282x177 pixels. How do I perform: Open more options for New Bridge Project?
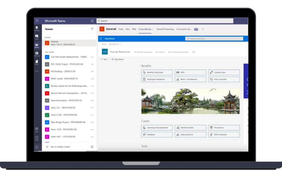[92, 122]
